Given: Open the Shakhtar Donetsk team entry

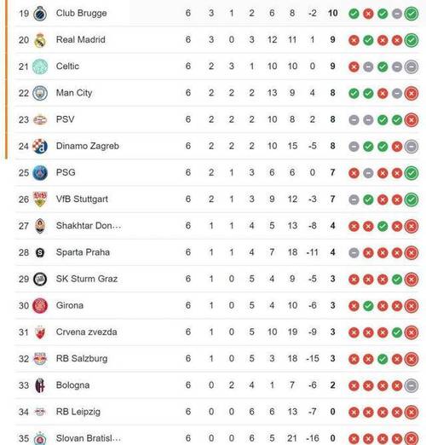Looking at the screenshot, I should 89,226.
